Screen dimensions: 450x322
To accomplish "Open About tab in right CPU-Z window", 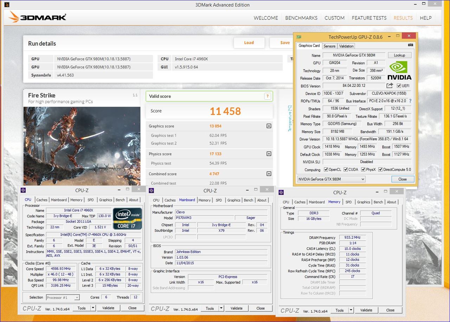I will pos(392,202).
